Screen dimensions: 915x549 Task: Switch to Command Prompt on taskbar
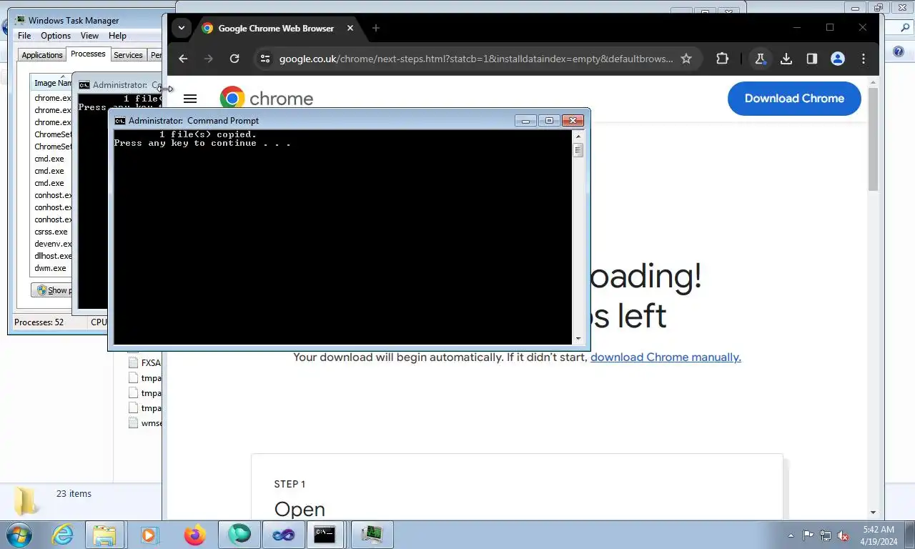tap(326, 535)
